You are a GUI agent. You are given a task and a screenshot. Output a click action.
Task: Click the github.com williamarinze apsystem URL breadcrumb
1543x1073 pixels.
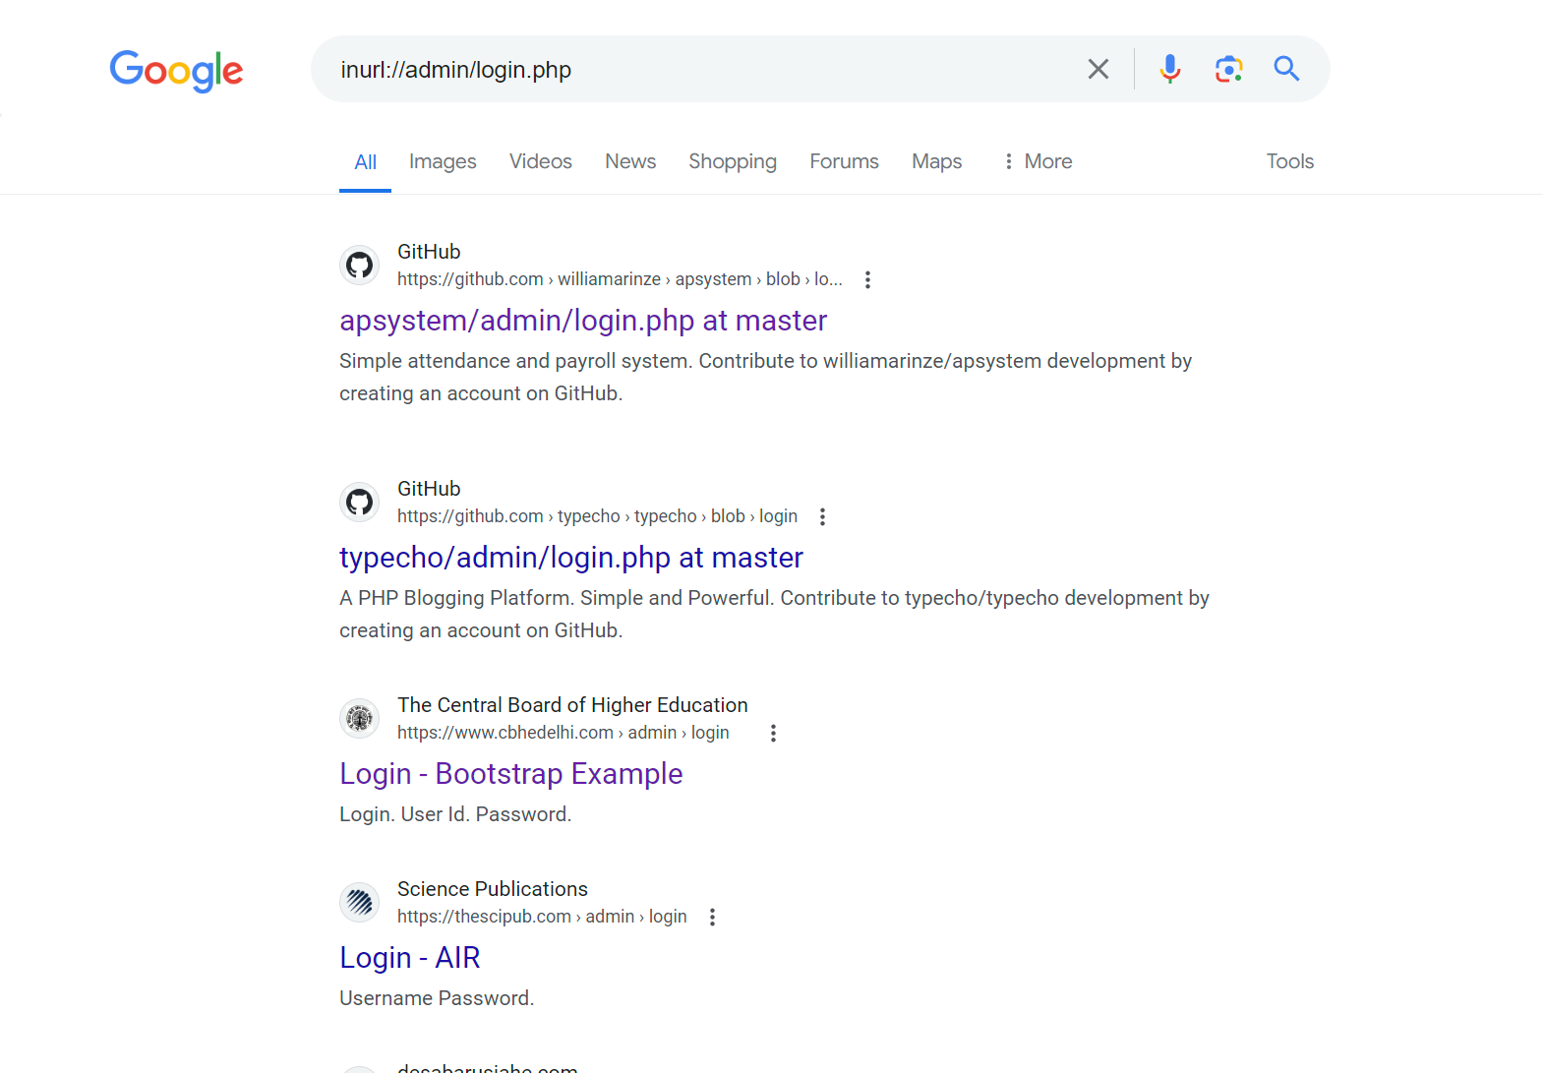click(620, 279)
